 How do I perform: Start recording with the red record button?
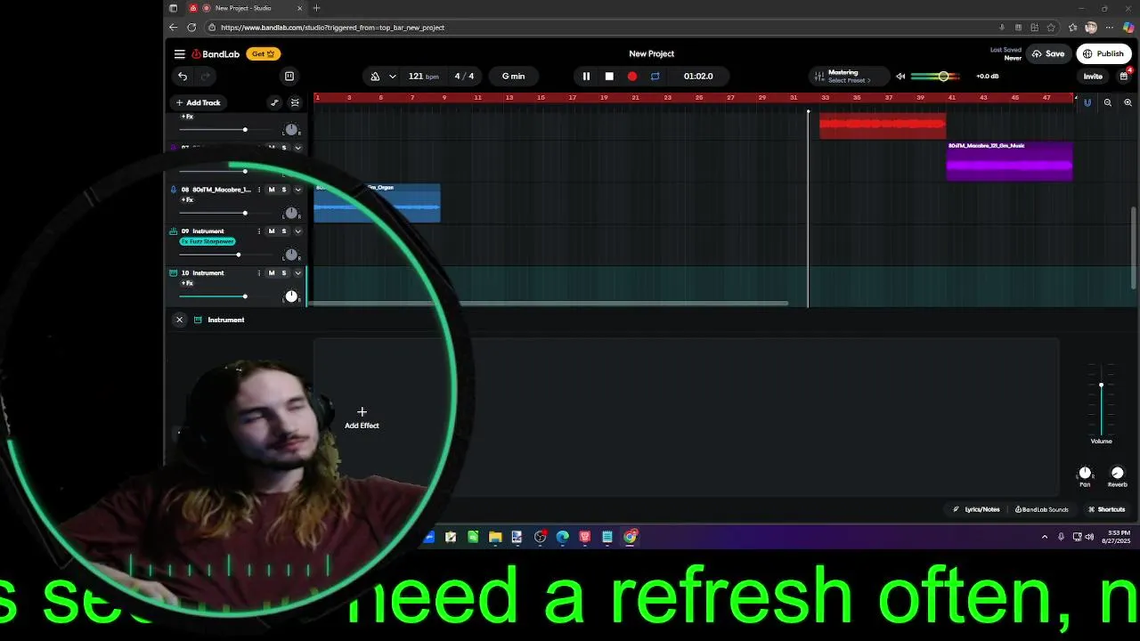(632, 77)
